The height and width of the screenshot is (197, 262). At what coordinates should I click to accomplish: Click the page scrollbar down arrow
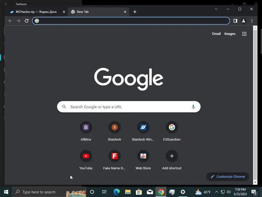[255, 182]
